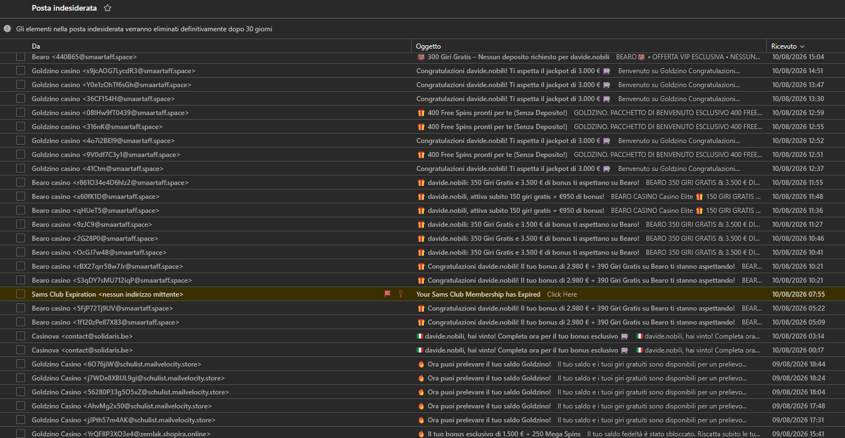This screenshot has height=438, width=845.
Task: Open 'Your Sams Club Membership has Expired' subject
Action: coord(478,294)
